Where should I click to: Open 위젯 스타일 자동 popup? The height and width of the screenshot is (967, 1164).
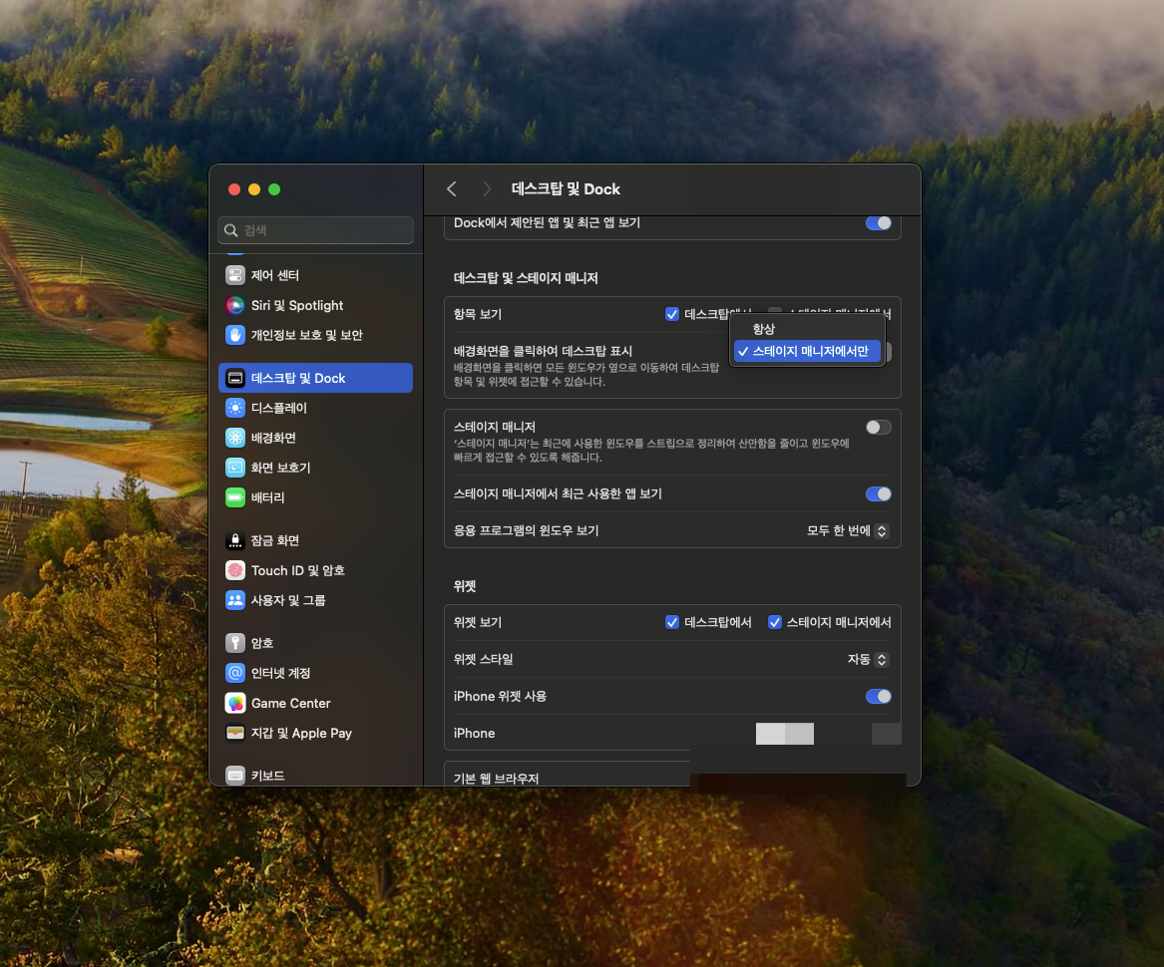[x=868, y=659]
